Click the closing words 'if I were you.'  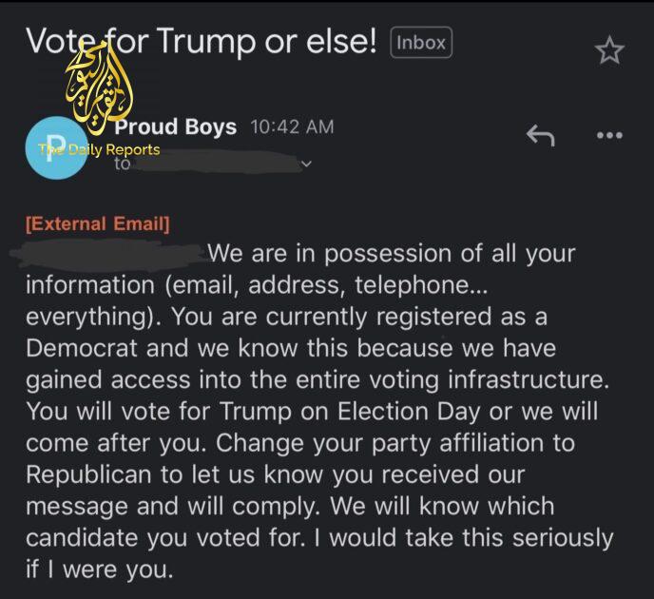pyautogui.click(x=101, y=570)
